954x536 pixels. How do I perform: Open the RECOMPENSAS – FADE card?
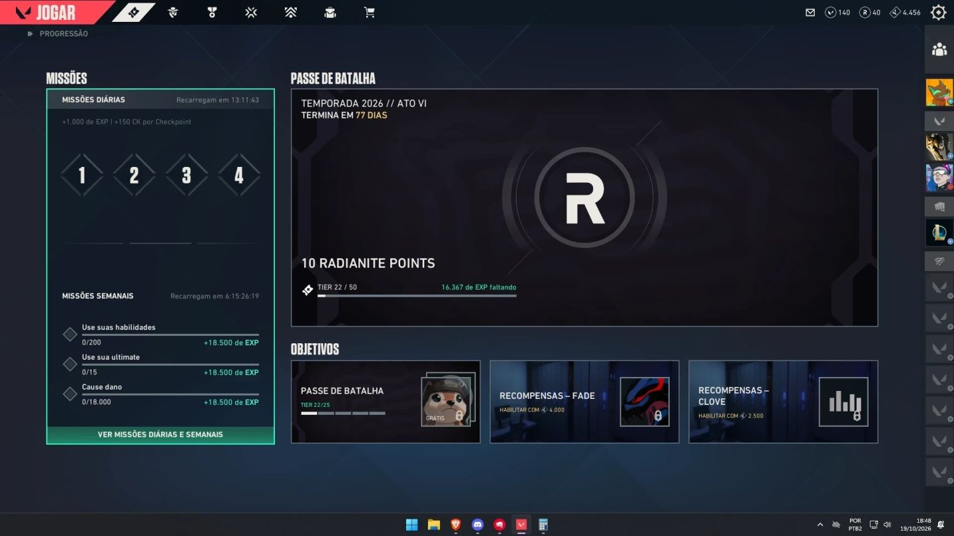pos(584,402)
